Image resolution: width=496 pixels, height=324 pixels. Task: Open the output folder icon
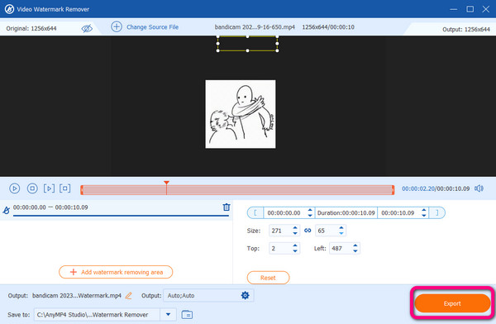coord(187,315)
